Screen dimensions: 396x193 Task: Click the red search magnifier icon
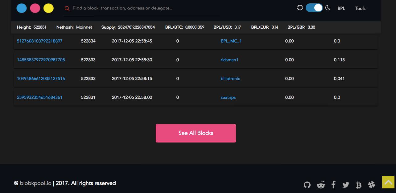(67, 9)
